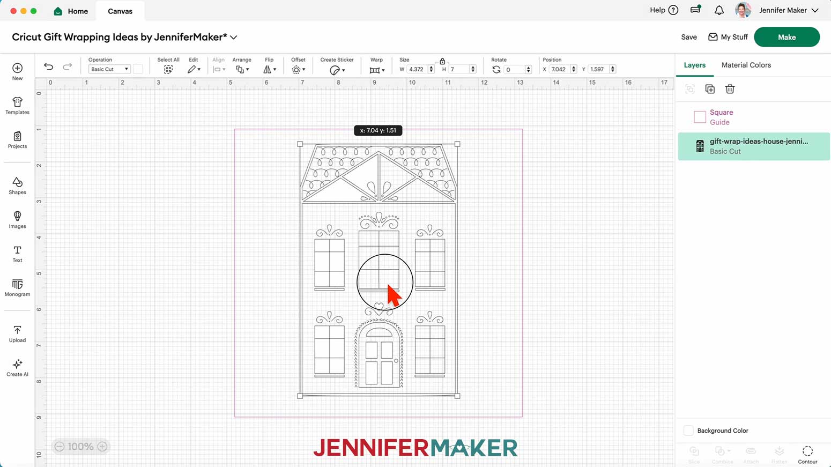Screen dimensions: 831x467
Task: Open the Operation Basic Cut dropdown
Action: [x=109, y=69]
